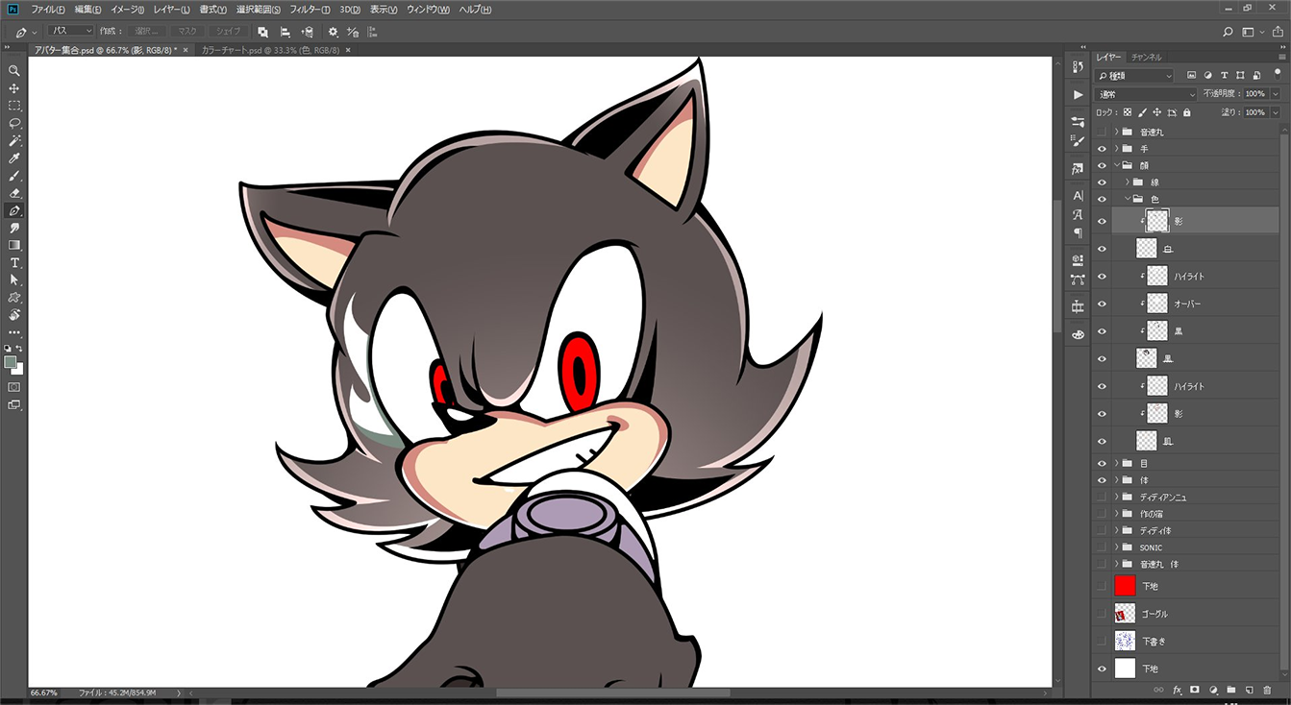Click the マスク button in options bar
The width and height of the screenshot is (1291, 705).
186,32
